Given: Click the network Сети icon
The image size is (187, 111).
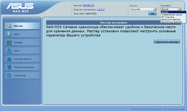Looking at the screenshot, I should coord(9,51).
